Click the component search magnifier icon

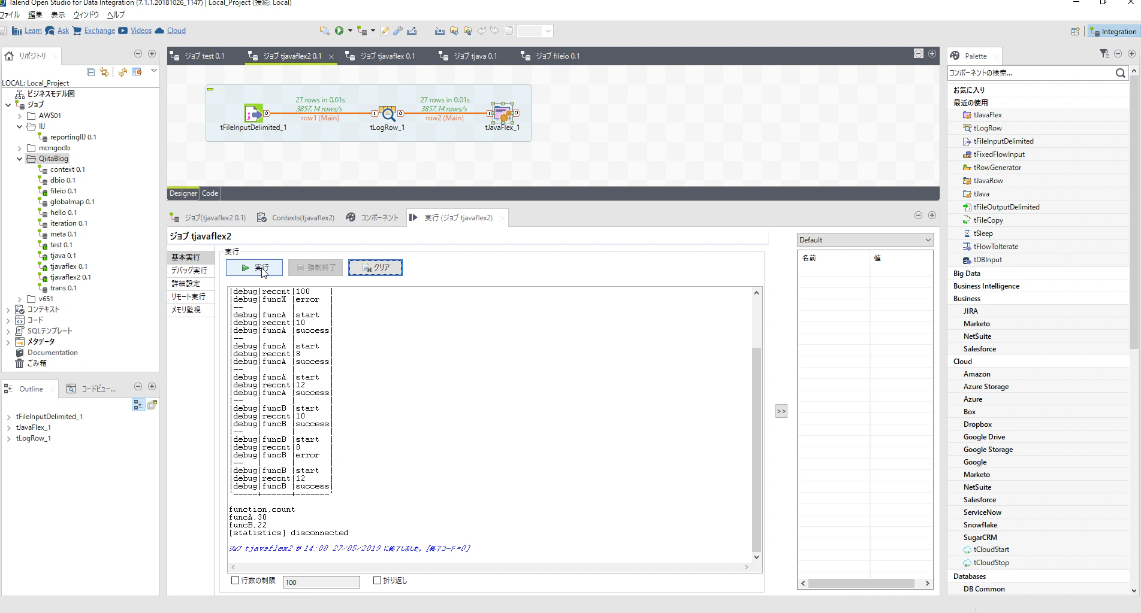(x=1120, y=73)
